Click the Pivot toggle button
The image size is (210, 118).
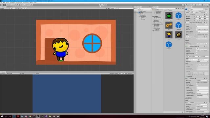click(22, 5)
